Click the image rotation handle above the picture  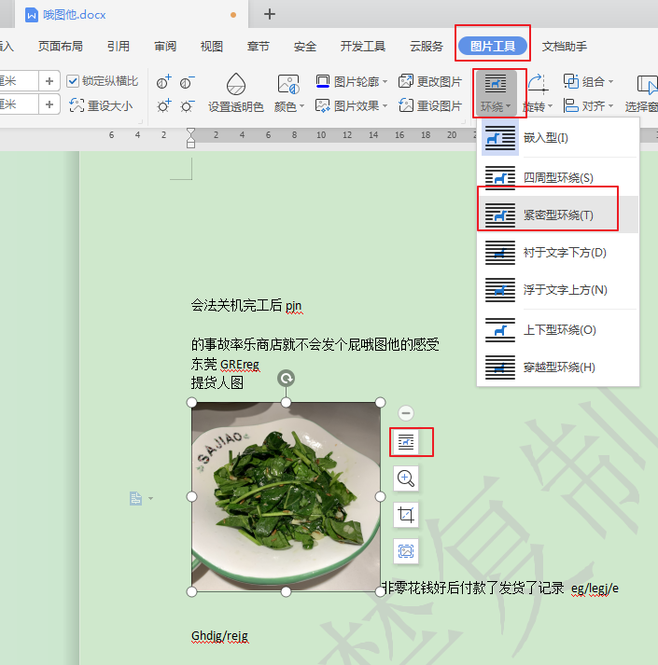click(x=287, y=378)
